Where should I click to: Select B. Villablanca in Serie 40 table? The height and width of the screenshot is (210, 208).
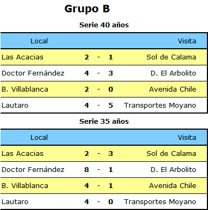[25, 89]
